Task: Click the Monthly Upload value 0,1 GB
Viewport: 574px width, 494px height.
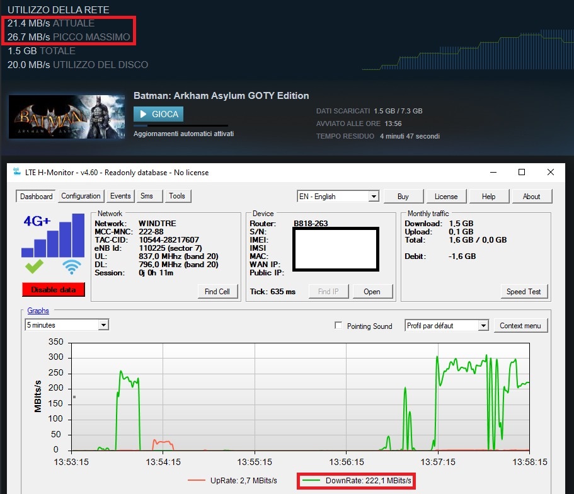Action: point(461,231)
